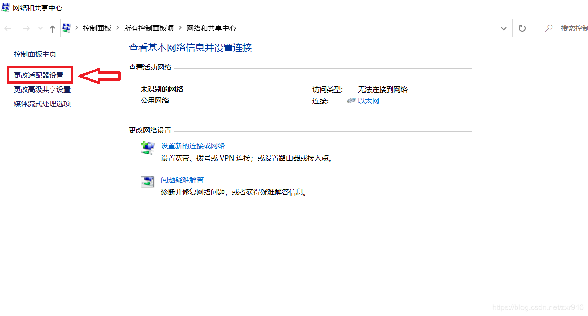Click the set up new connection icon
Screen dimensions: 588x316
coord(147,147)
